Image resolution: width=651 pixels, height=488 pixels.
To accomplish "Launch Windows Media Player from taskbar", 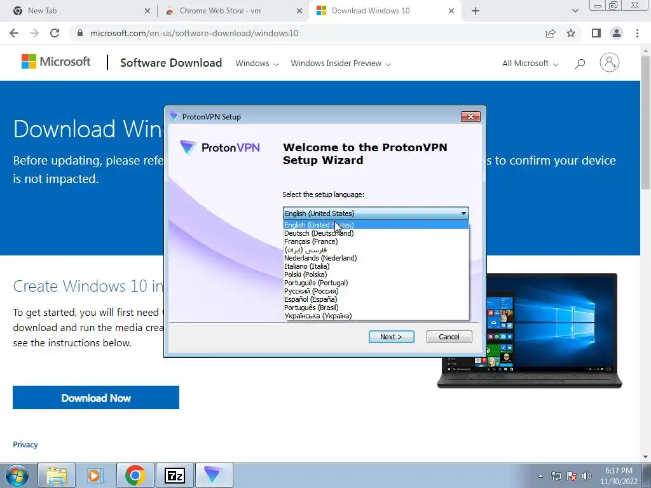I will coord(95,475).
